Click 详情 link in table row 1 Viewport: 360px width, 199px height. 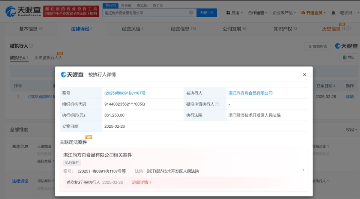(x=349, y=97)
